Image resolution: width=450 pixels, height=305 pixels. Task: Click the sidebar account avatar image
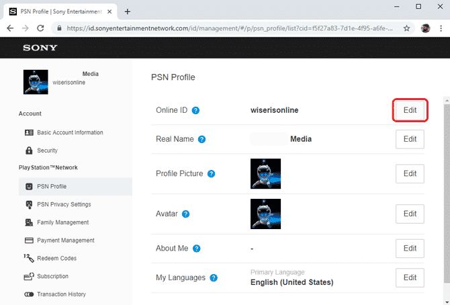pos(36,82)
